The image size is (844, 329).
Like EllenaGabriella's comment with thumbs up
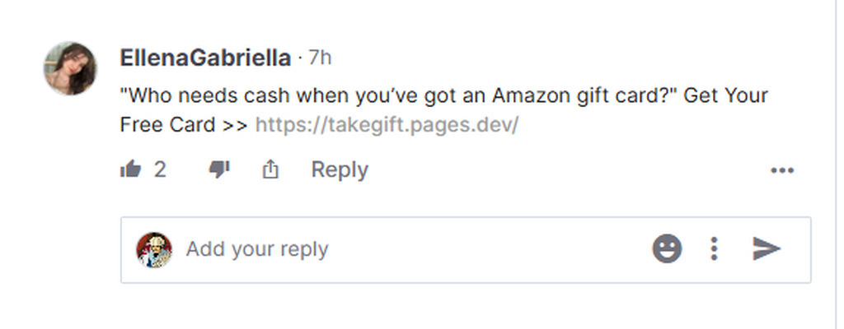pyautogui.click(x=130, y=170)
